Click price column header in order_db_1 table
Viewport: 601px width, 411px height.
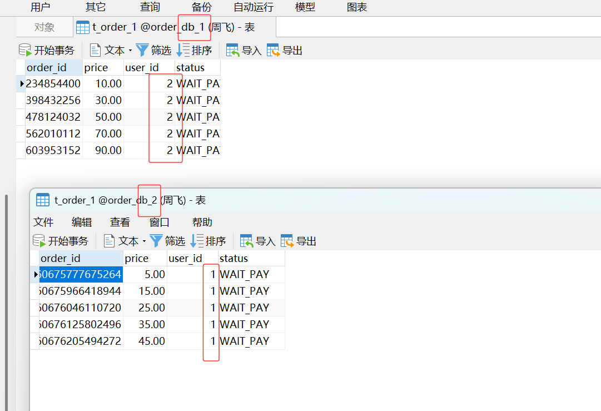coord(103,67)
